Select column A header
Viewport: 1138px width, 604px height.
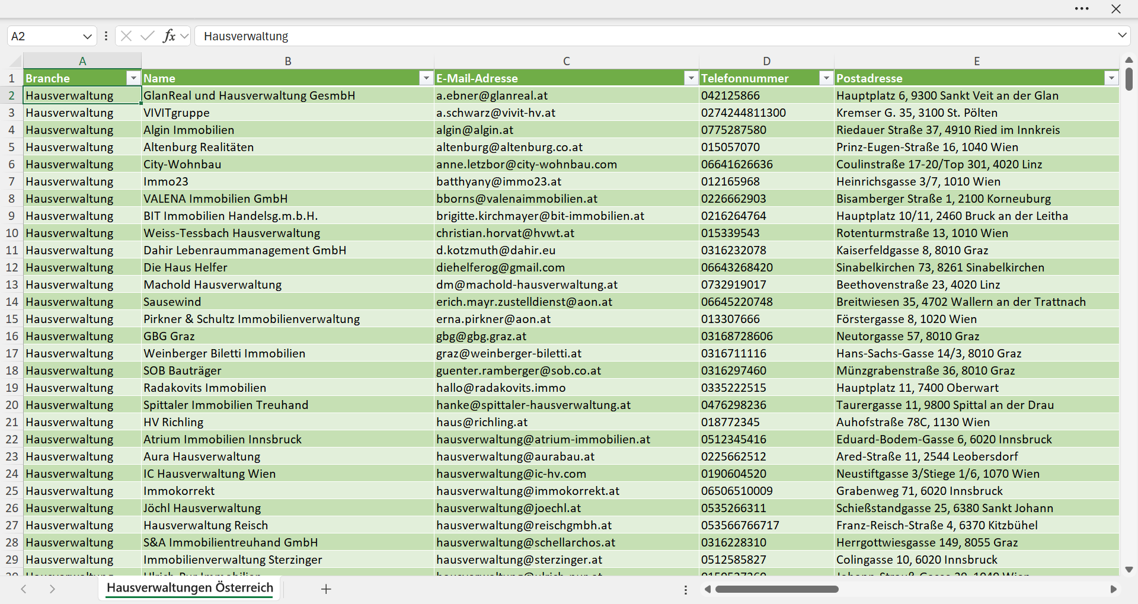coord(82,61)
